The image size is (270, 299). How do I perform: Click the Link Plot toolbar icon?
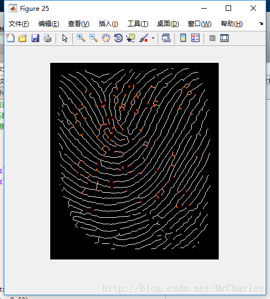[x=166, y=38]
